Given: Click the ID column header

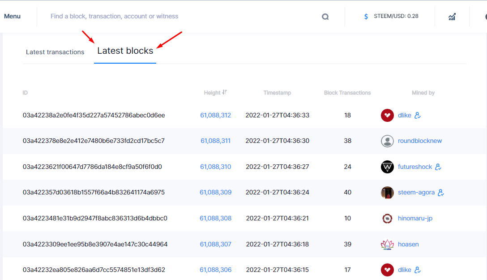Looking at the screenshot, I should pyautogui.click(x=25, y=93).
